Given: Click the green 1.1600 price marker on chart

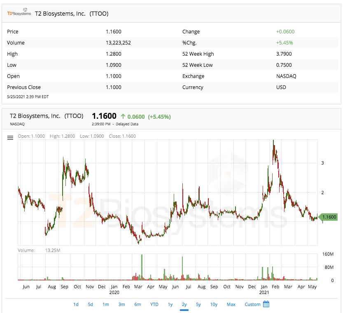Looking at the screenshot, I should [328, 217].
